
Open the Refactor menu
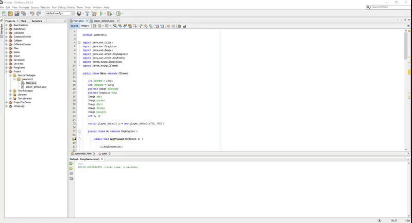(x=45, y=7)
